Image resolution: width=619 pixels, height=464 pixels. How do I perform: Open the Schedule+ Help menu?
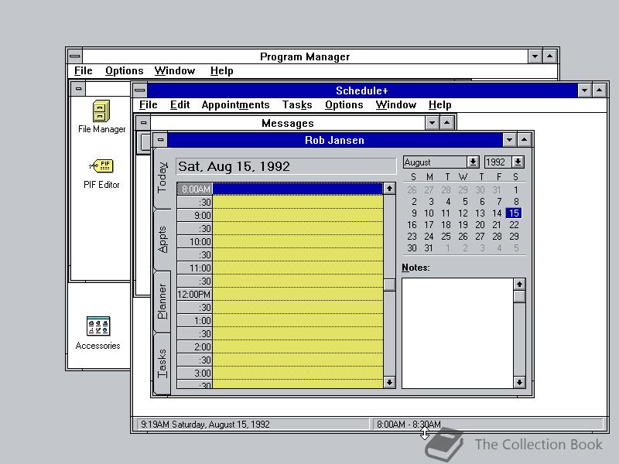439,104
